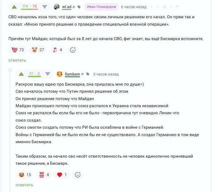Click the tag icon next to llambam
The image size is (212, 192).
pos(88,74)
